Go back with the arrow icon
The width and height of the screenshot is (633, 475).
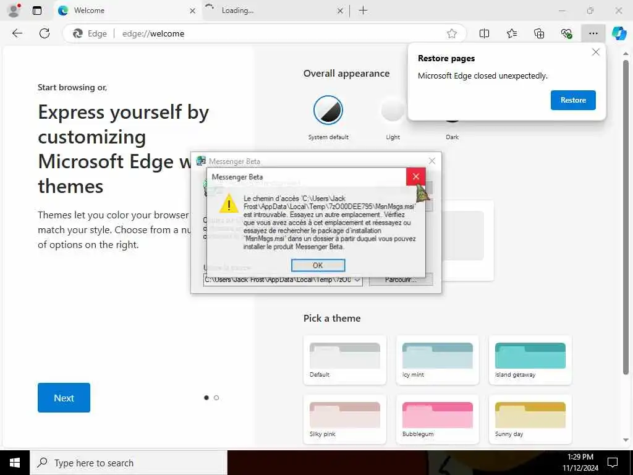click(x=17, y=33)
